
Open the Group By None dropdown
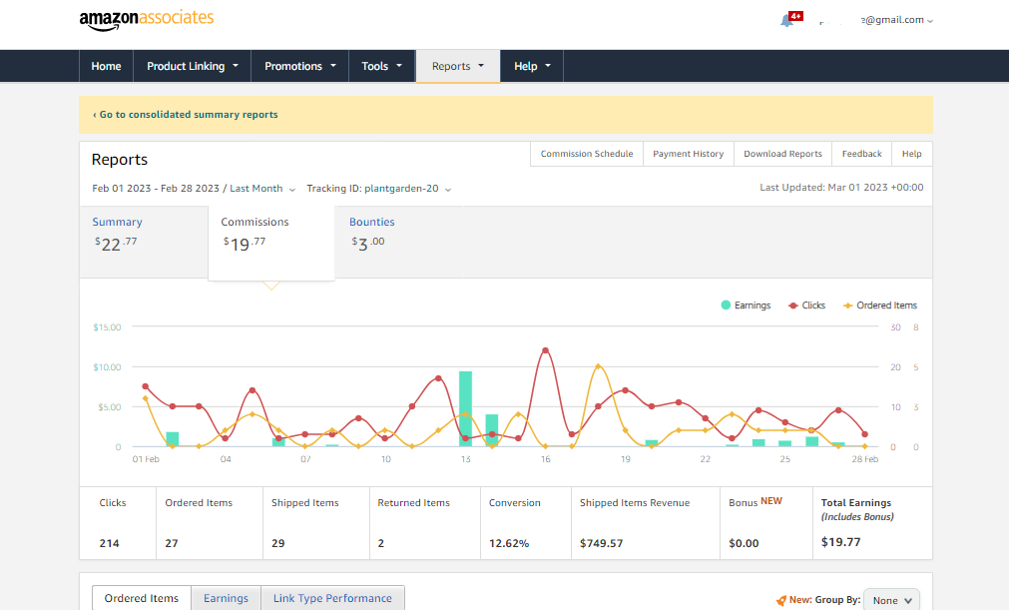point(892,600)
